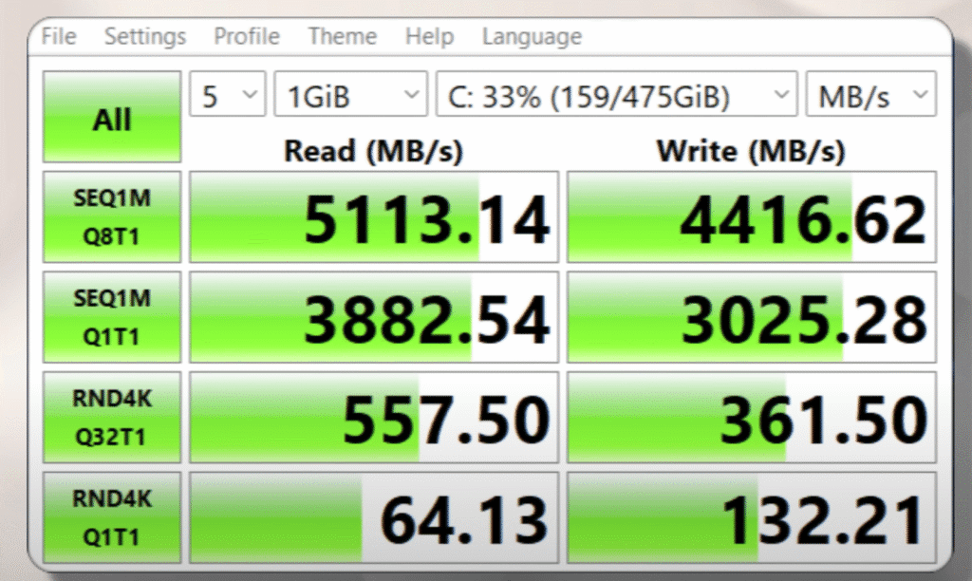Open the Profile menu
This screenshot has width=972, height=581.
click(247, 37)
